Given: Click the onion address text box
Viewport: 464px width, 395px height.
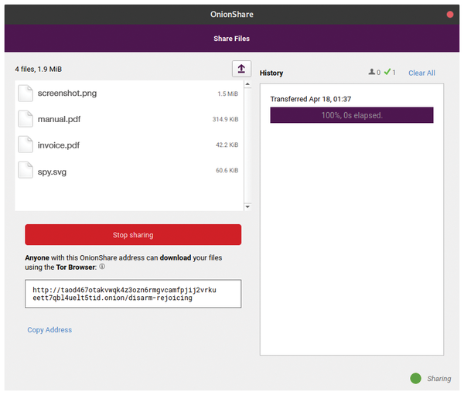Looking at the screenshot, I should tap(133, 294).
